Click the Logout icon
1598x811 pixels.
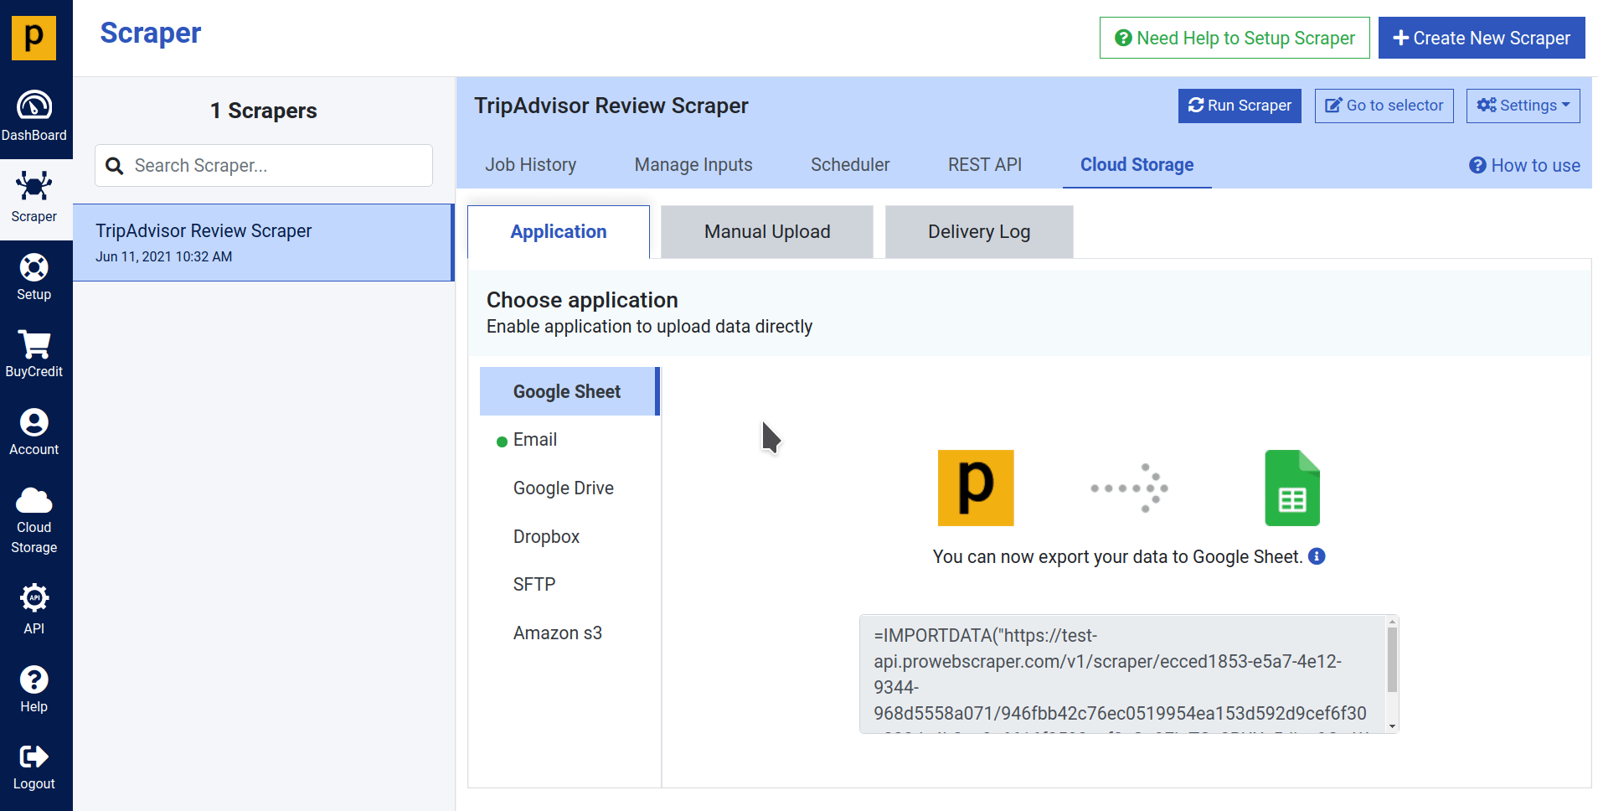[x=34, y=757]
